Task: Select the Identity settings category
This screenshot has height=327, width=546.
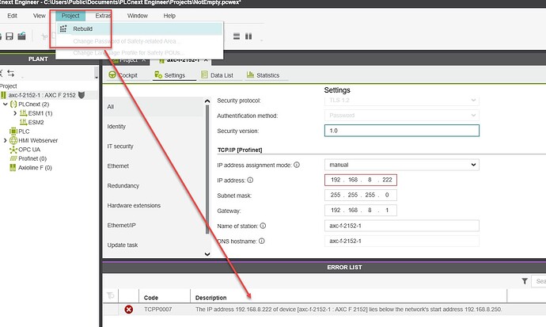Action: pyautogui.click(x=116, y=127)
